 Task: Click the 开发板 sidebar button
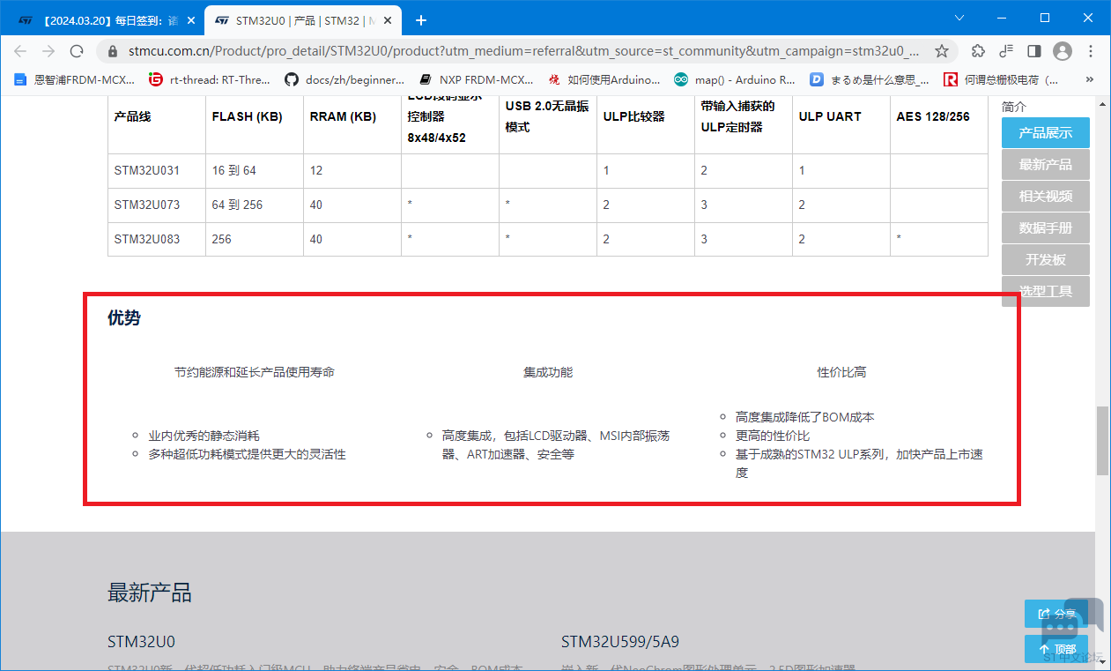1046,260
